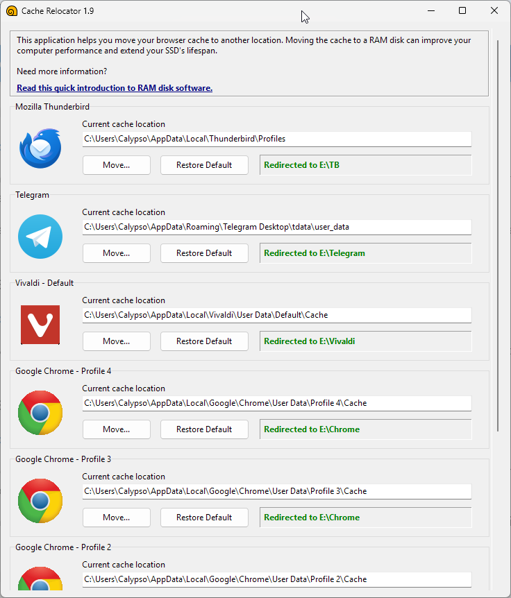Click the Chrome Profile 2 cache path field
This screenshot has height=598, width=511.
(277, 579)
